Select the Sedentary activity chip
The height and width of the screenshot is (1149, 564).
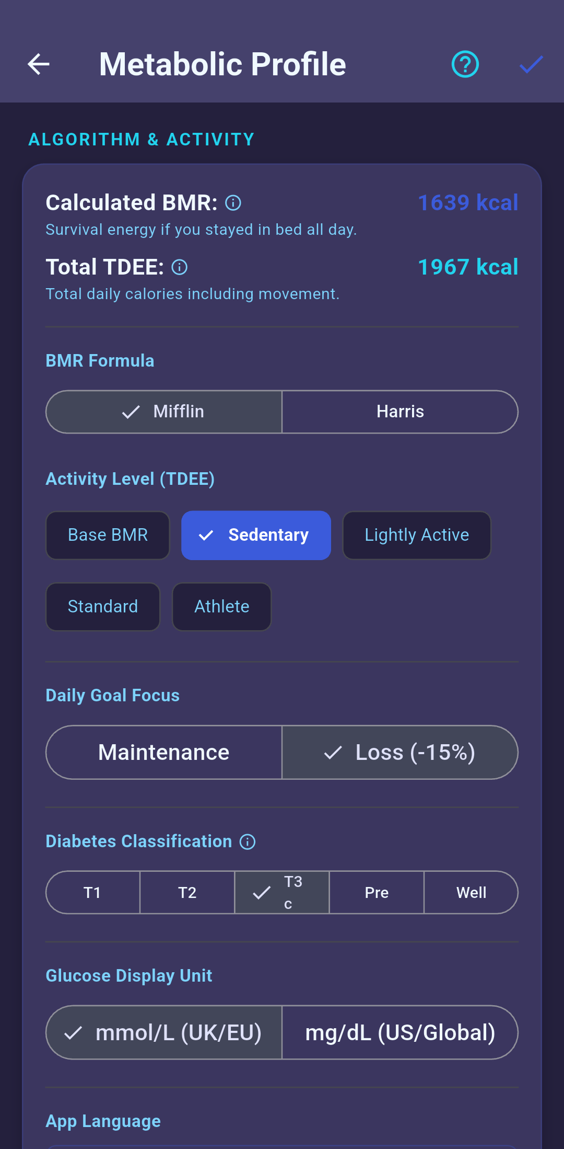[256, 535]
